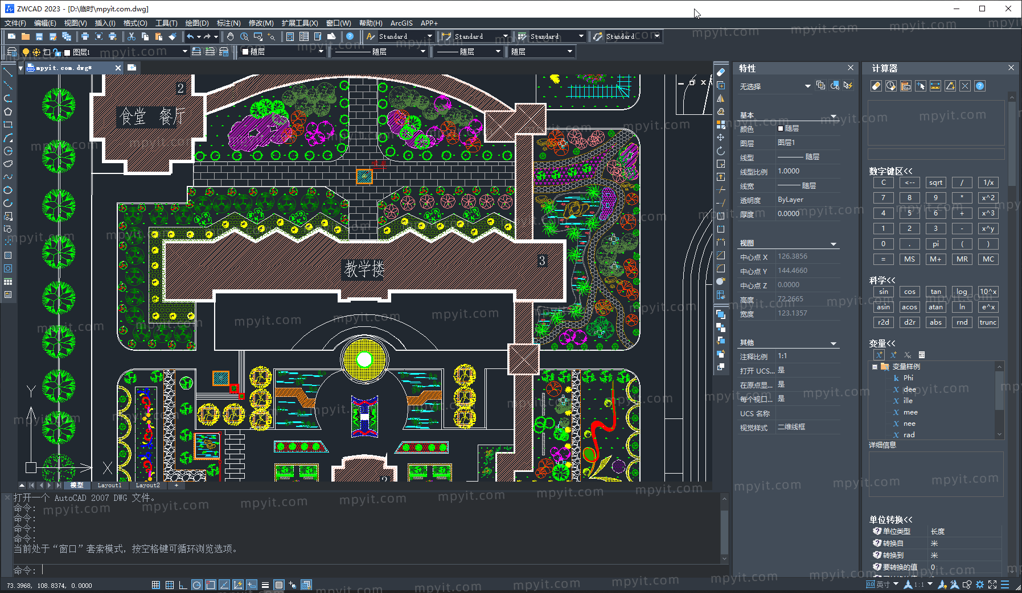Screen dimensions: 1022x593
Task: Click the Cut scissors icon in toolbar
Action: point(132,36)
